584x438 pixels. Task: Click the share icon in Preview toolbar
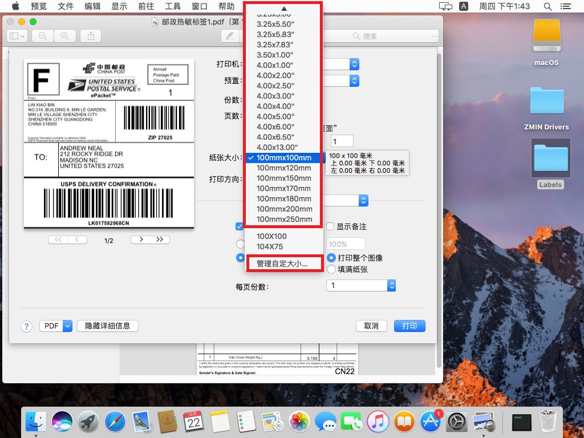(x=91, y=36)
